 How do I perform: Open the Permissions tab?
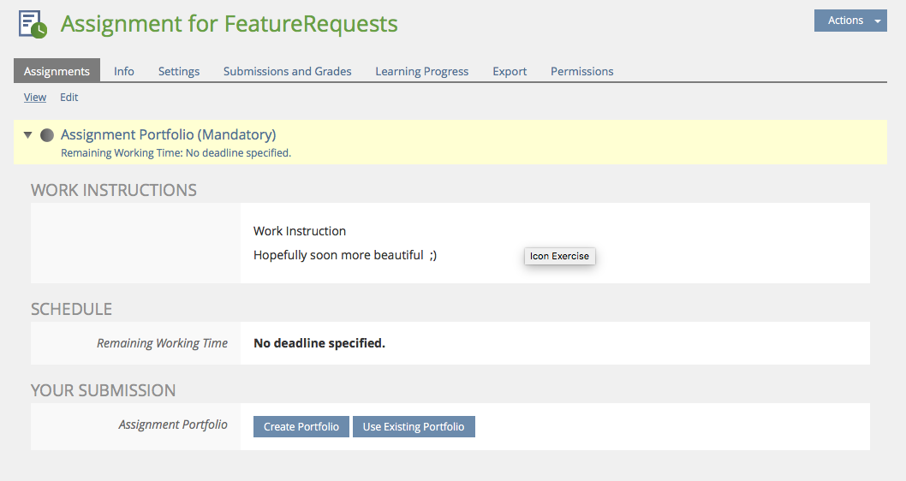[581, 71]
